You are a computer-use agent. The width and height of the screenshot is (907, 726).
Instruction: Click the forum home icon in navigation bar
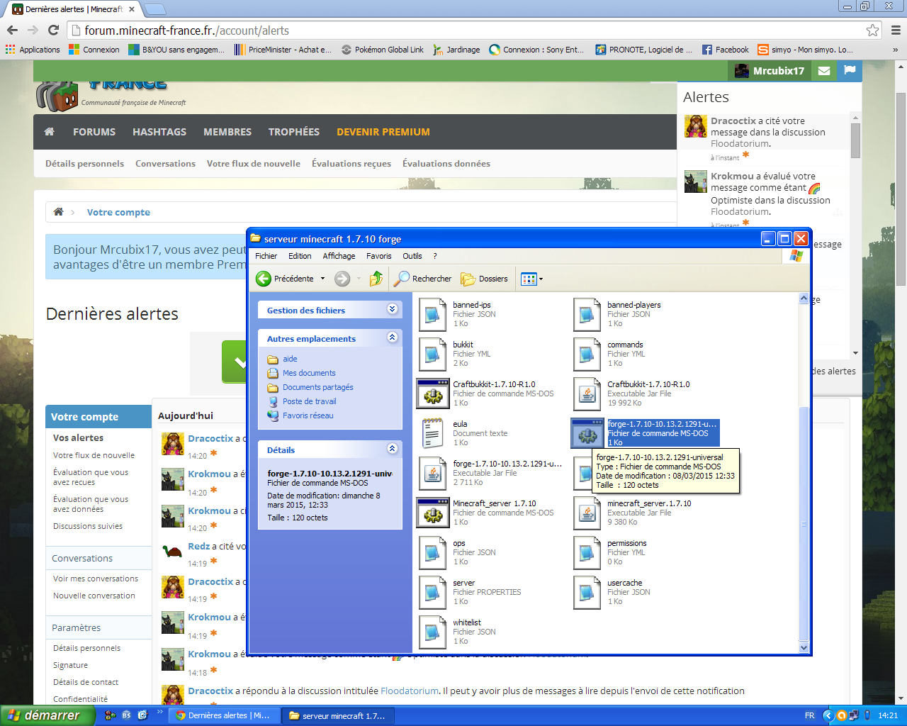[50, 132]
